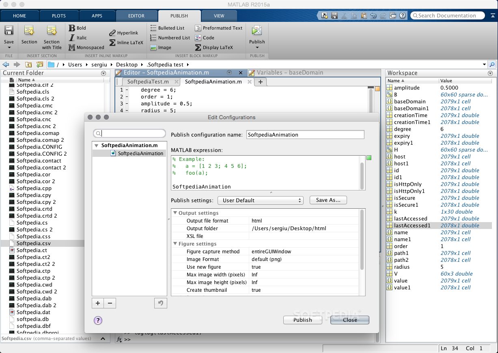
Task: Open help from the quick access toolbar question mark
Action: click(x=403, y=16)
